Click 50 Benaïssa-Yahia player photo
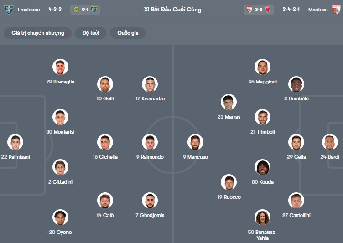 click(x=263, y=217)
